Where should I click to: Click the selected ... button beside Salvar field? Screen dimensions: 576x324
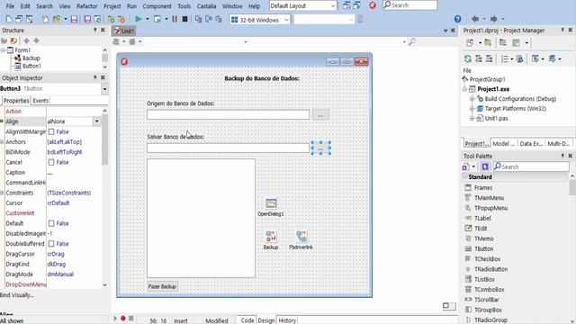point(320,148)
